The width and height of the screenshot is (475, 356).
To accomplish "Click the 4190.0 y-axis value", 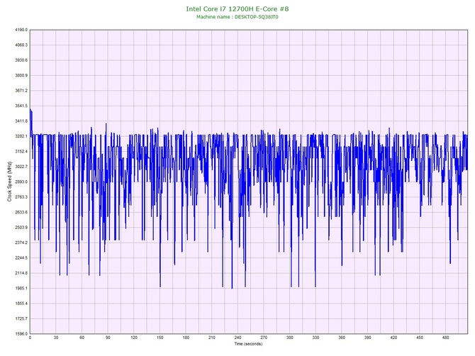I will (x=21, y=30).
